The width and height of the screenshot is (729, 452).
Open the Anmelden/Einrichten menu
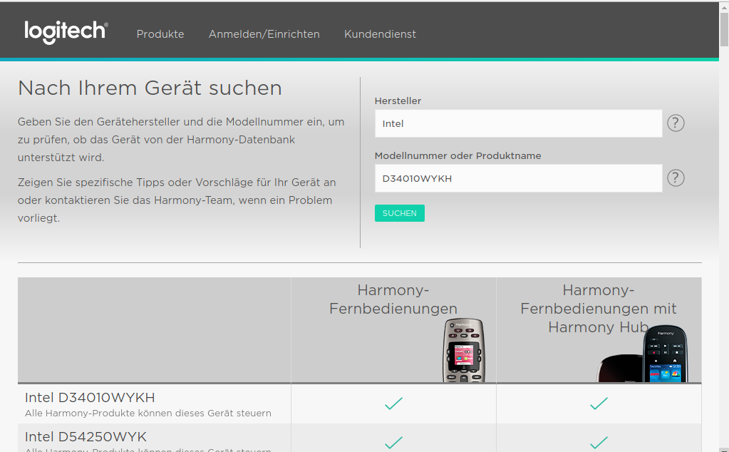264,34
